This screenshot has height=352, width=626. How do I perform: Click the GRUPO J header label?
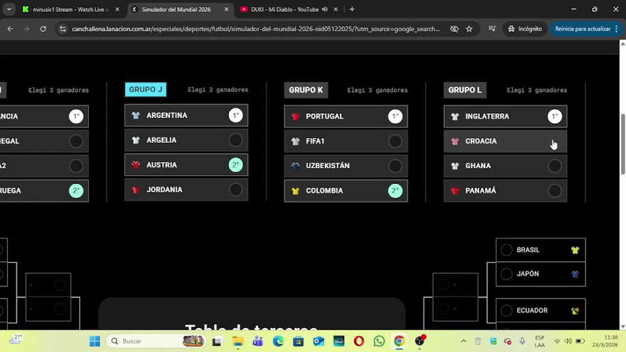146,89
